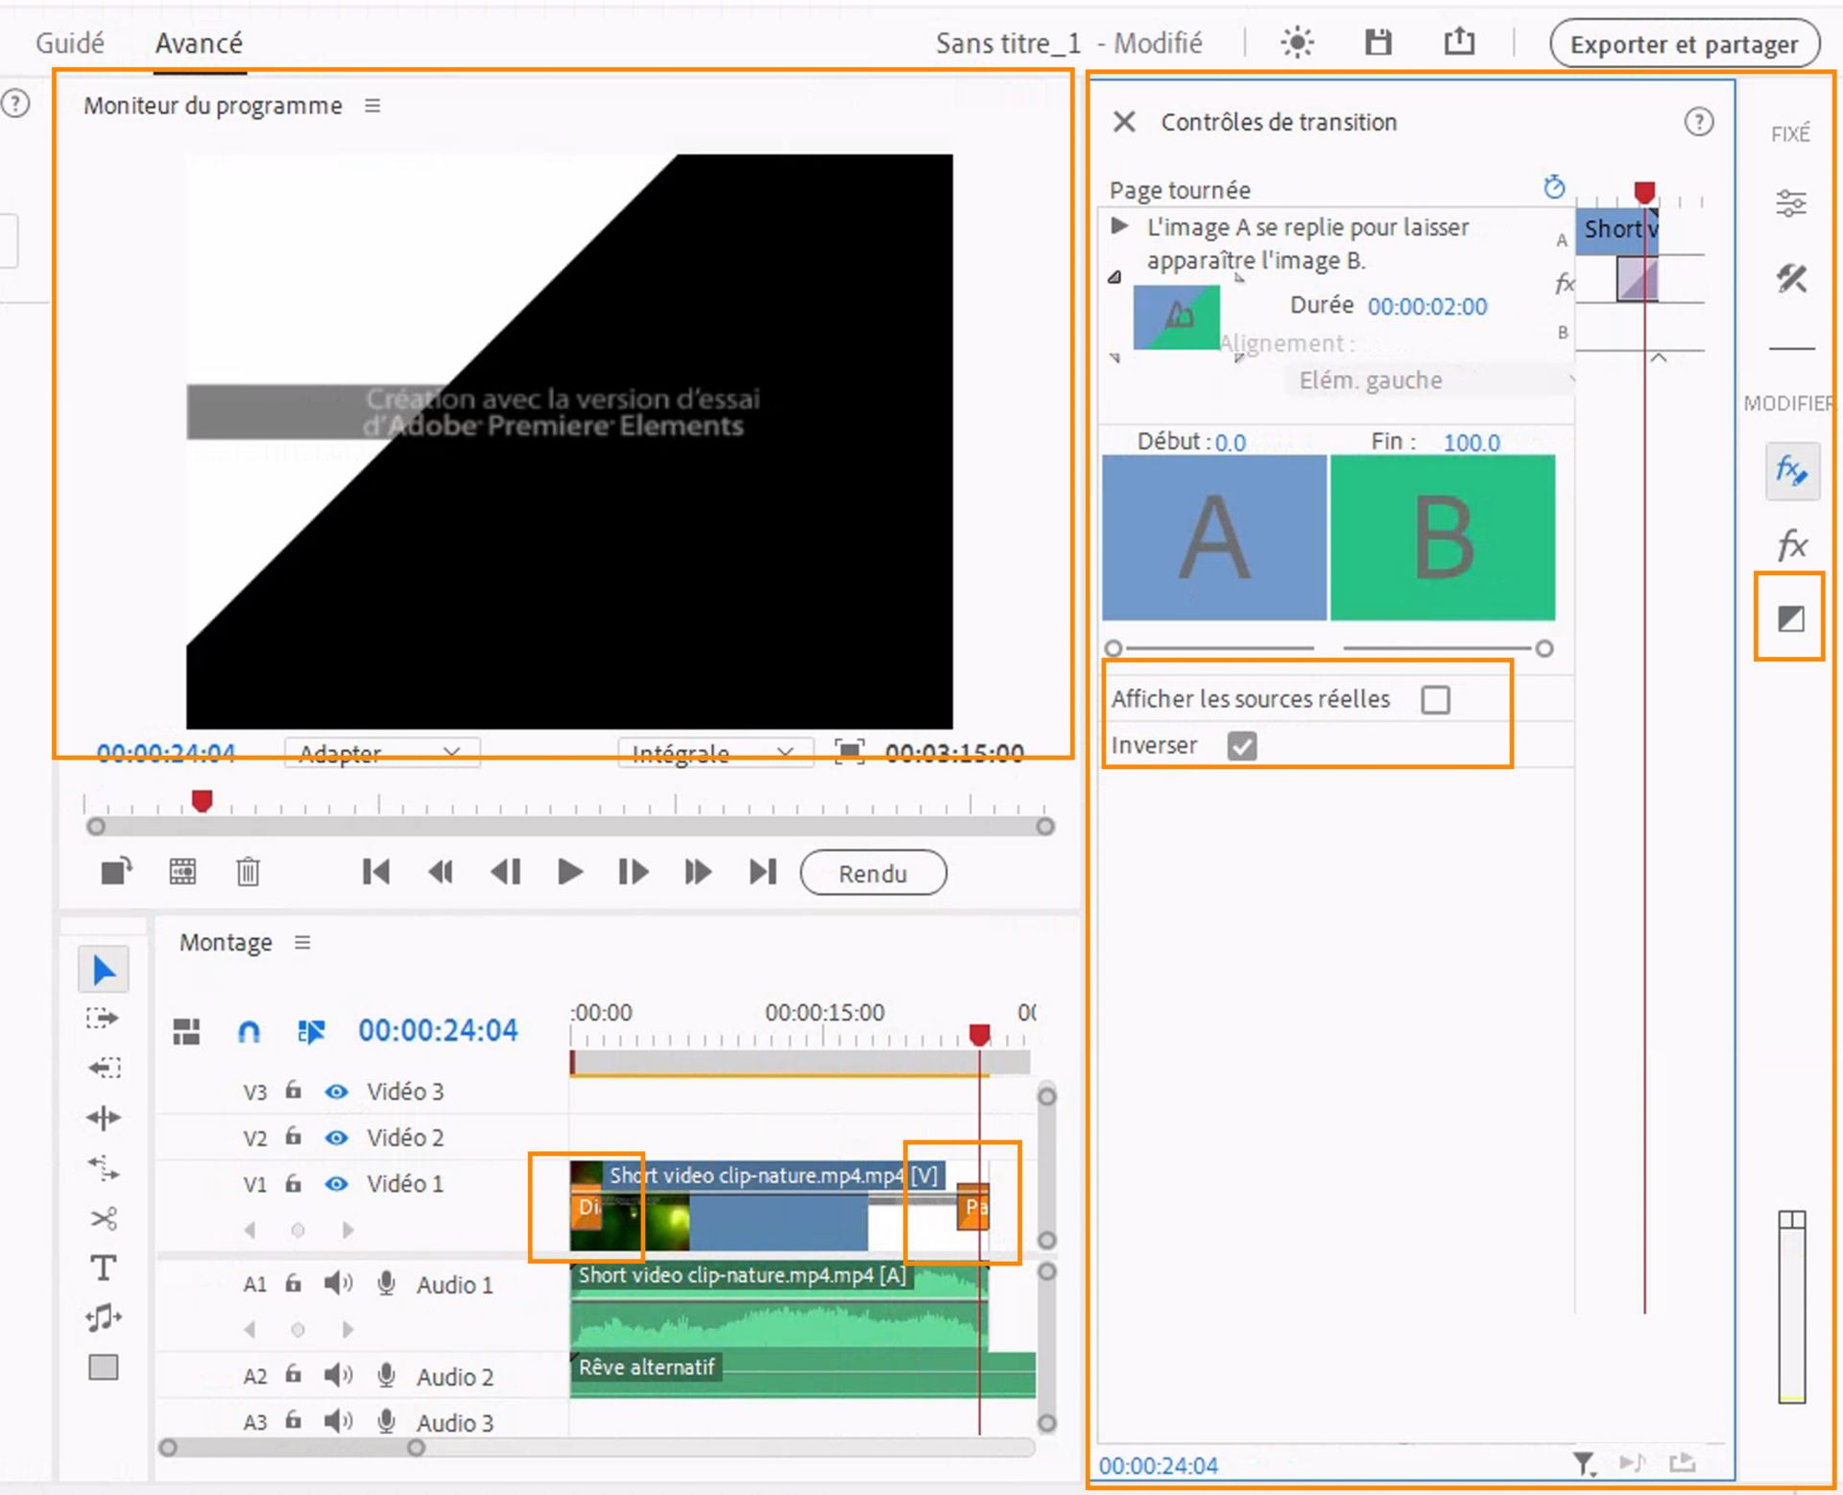Lock the V3 track
1843x1495 pixels.
pyautogui.click(x=294, y=1090)
